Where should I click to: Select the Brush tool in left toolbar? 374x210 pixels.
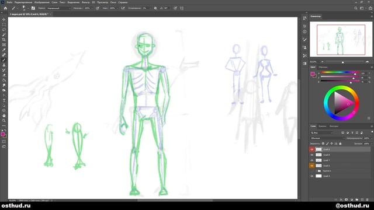click(x=4, y=60)
